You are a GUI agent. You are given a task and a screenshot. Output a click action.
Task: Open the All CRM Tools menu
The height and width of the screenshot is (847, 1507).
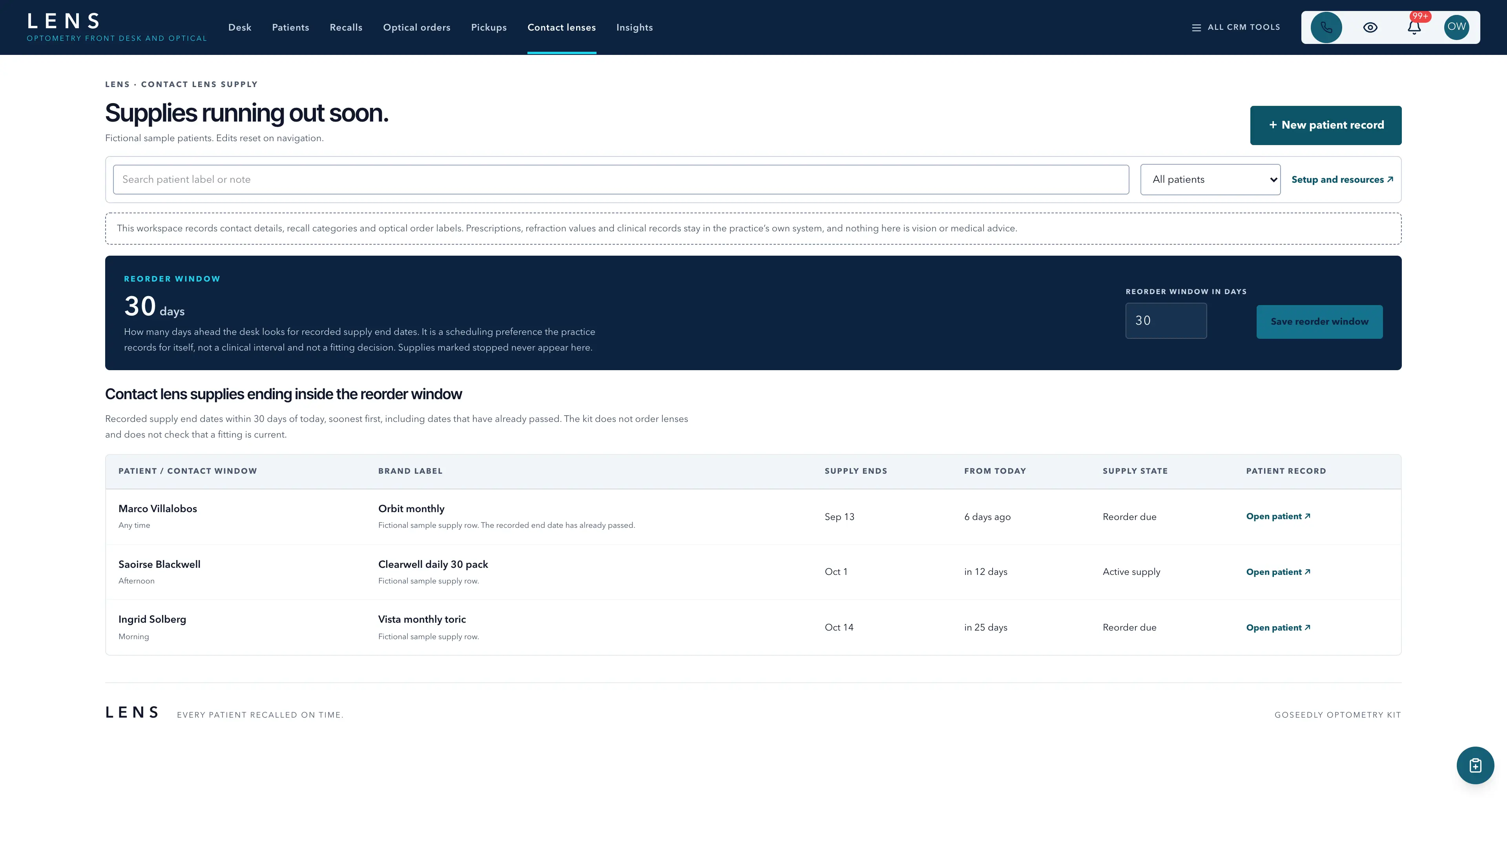[1235, 27]
